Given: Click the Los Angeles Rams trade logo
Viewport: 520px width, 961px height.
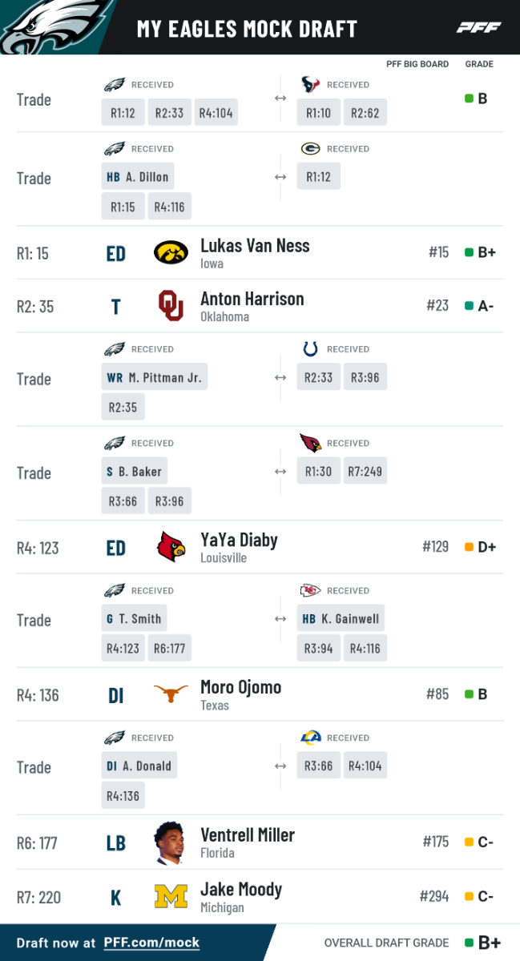Looking at the screenshot, I should pyautogui.click(x=310, y=738).
